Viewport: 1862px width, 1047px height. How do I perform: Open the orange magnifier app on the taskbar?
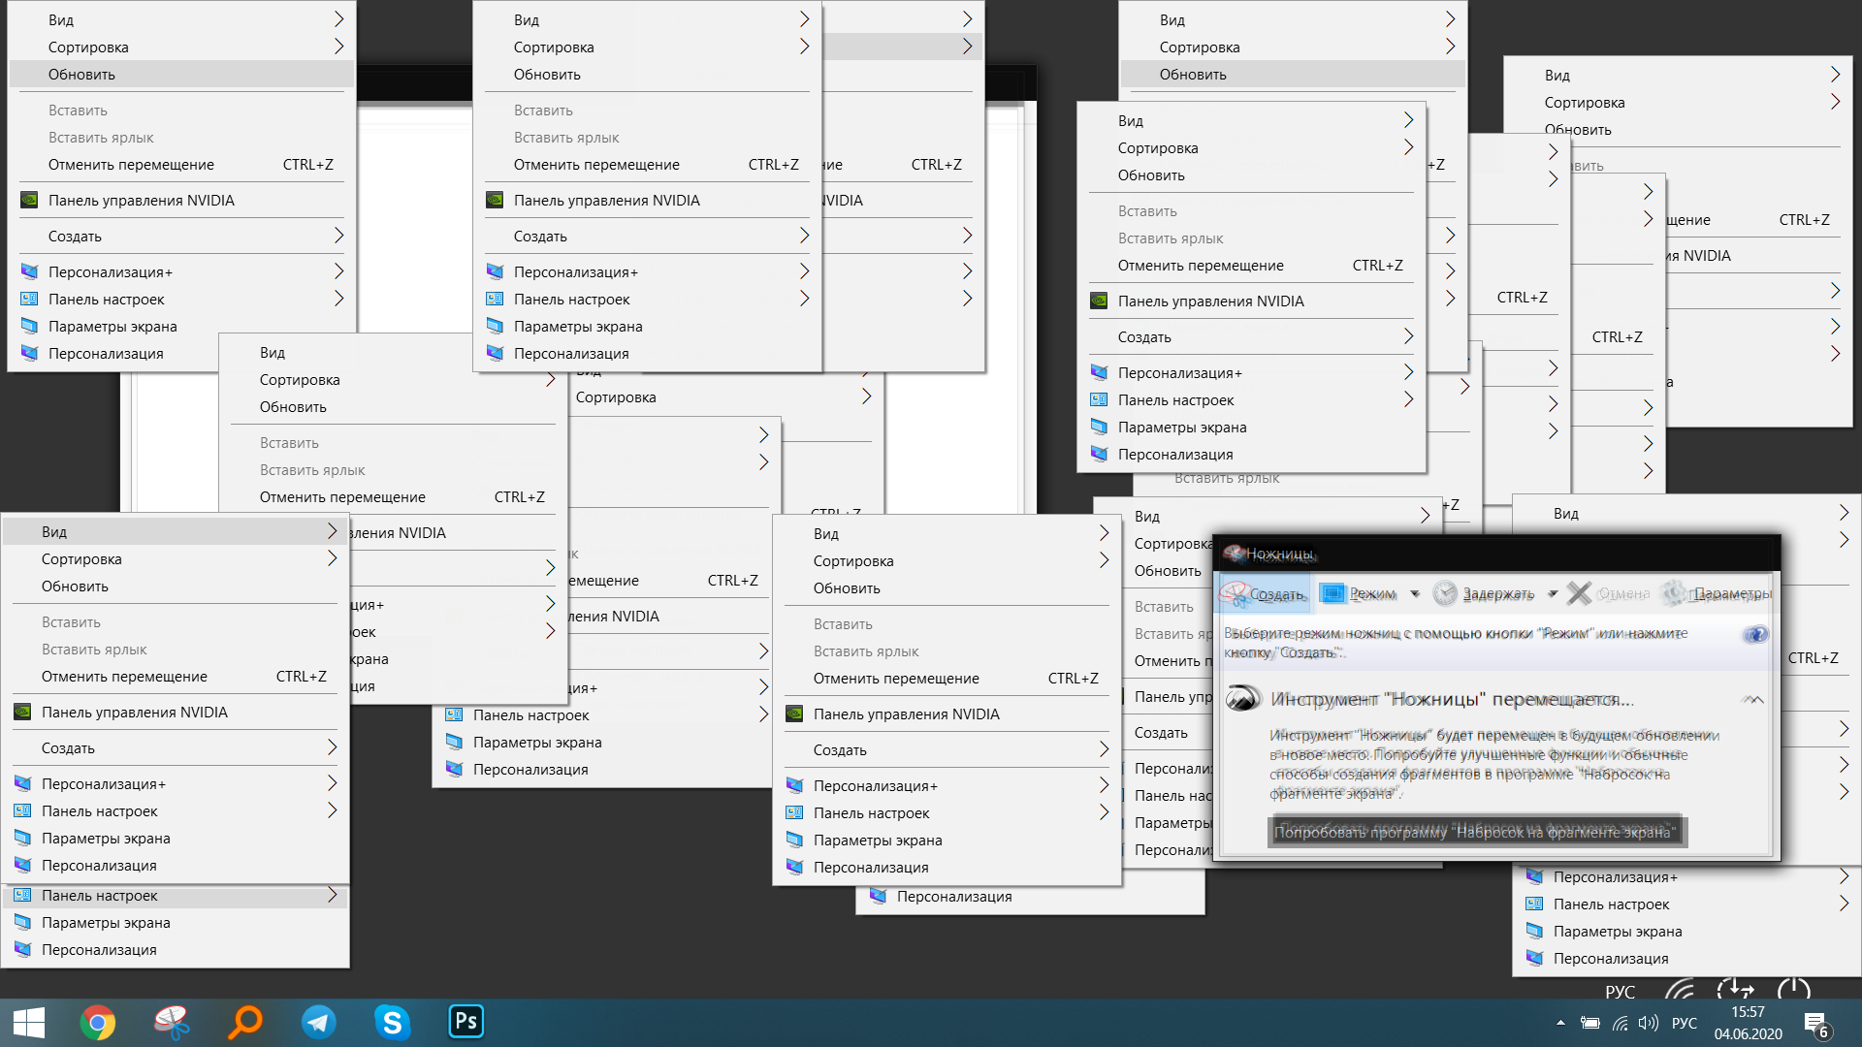(245, 1023)
